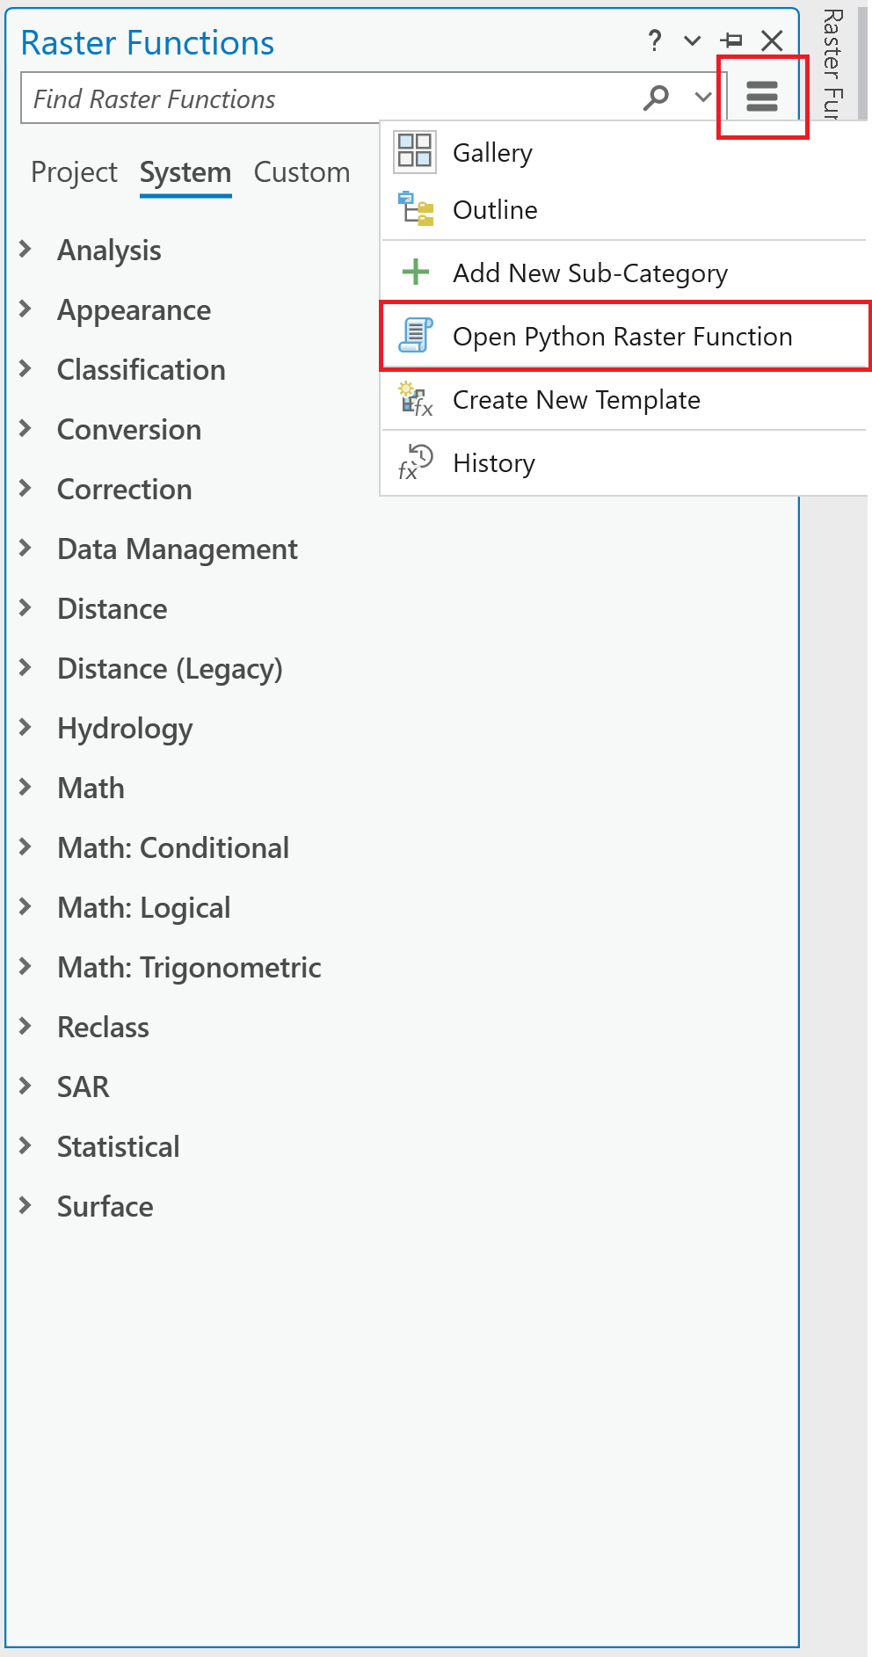Click the green plus Add New Sub-Category icon
The image size is (872, 1657).
point(415,273)
